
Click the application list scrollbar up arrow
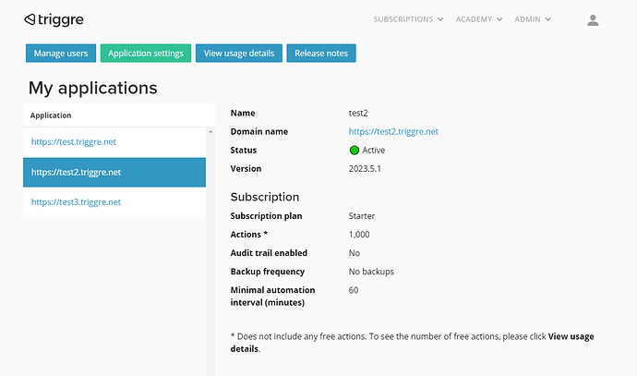tap(210, 132)
